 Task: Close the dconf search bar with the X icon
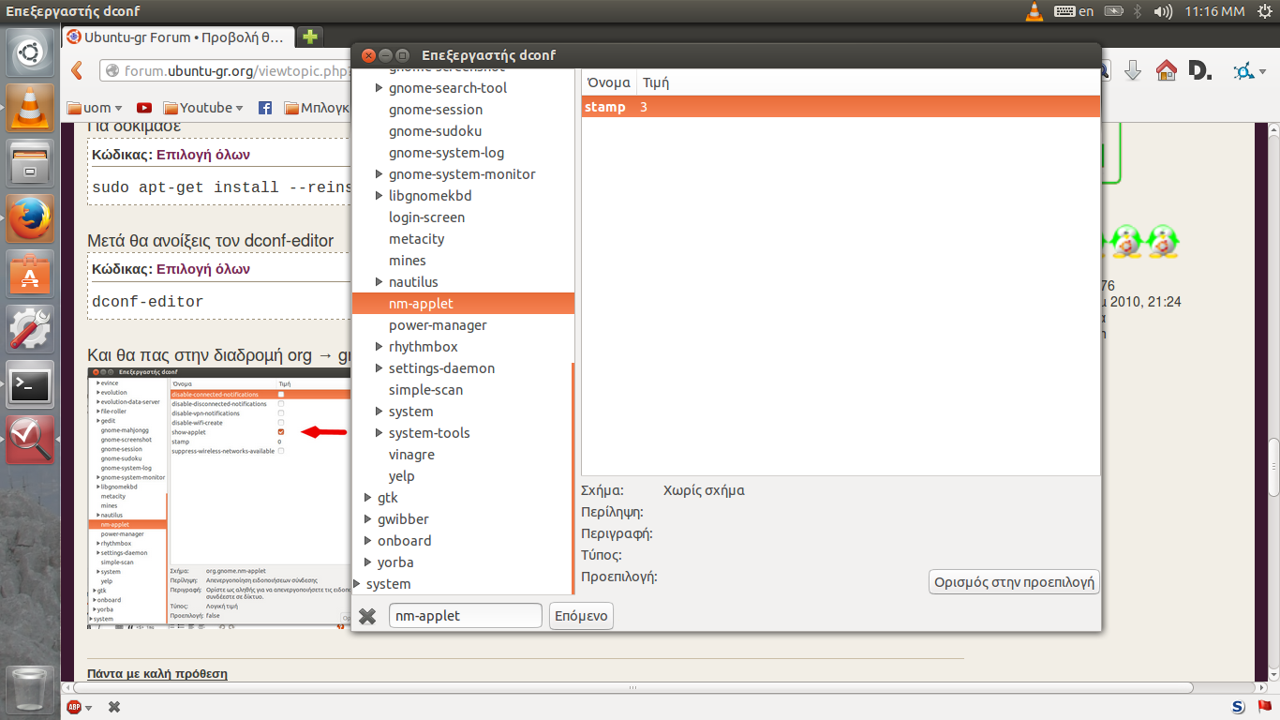(368, 616)
